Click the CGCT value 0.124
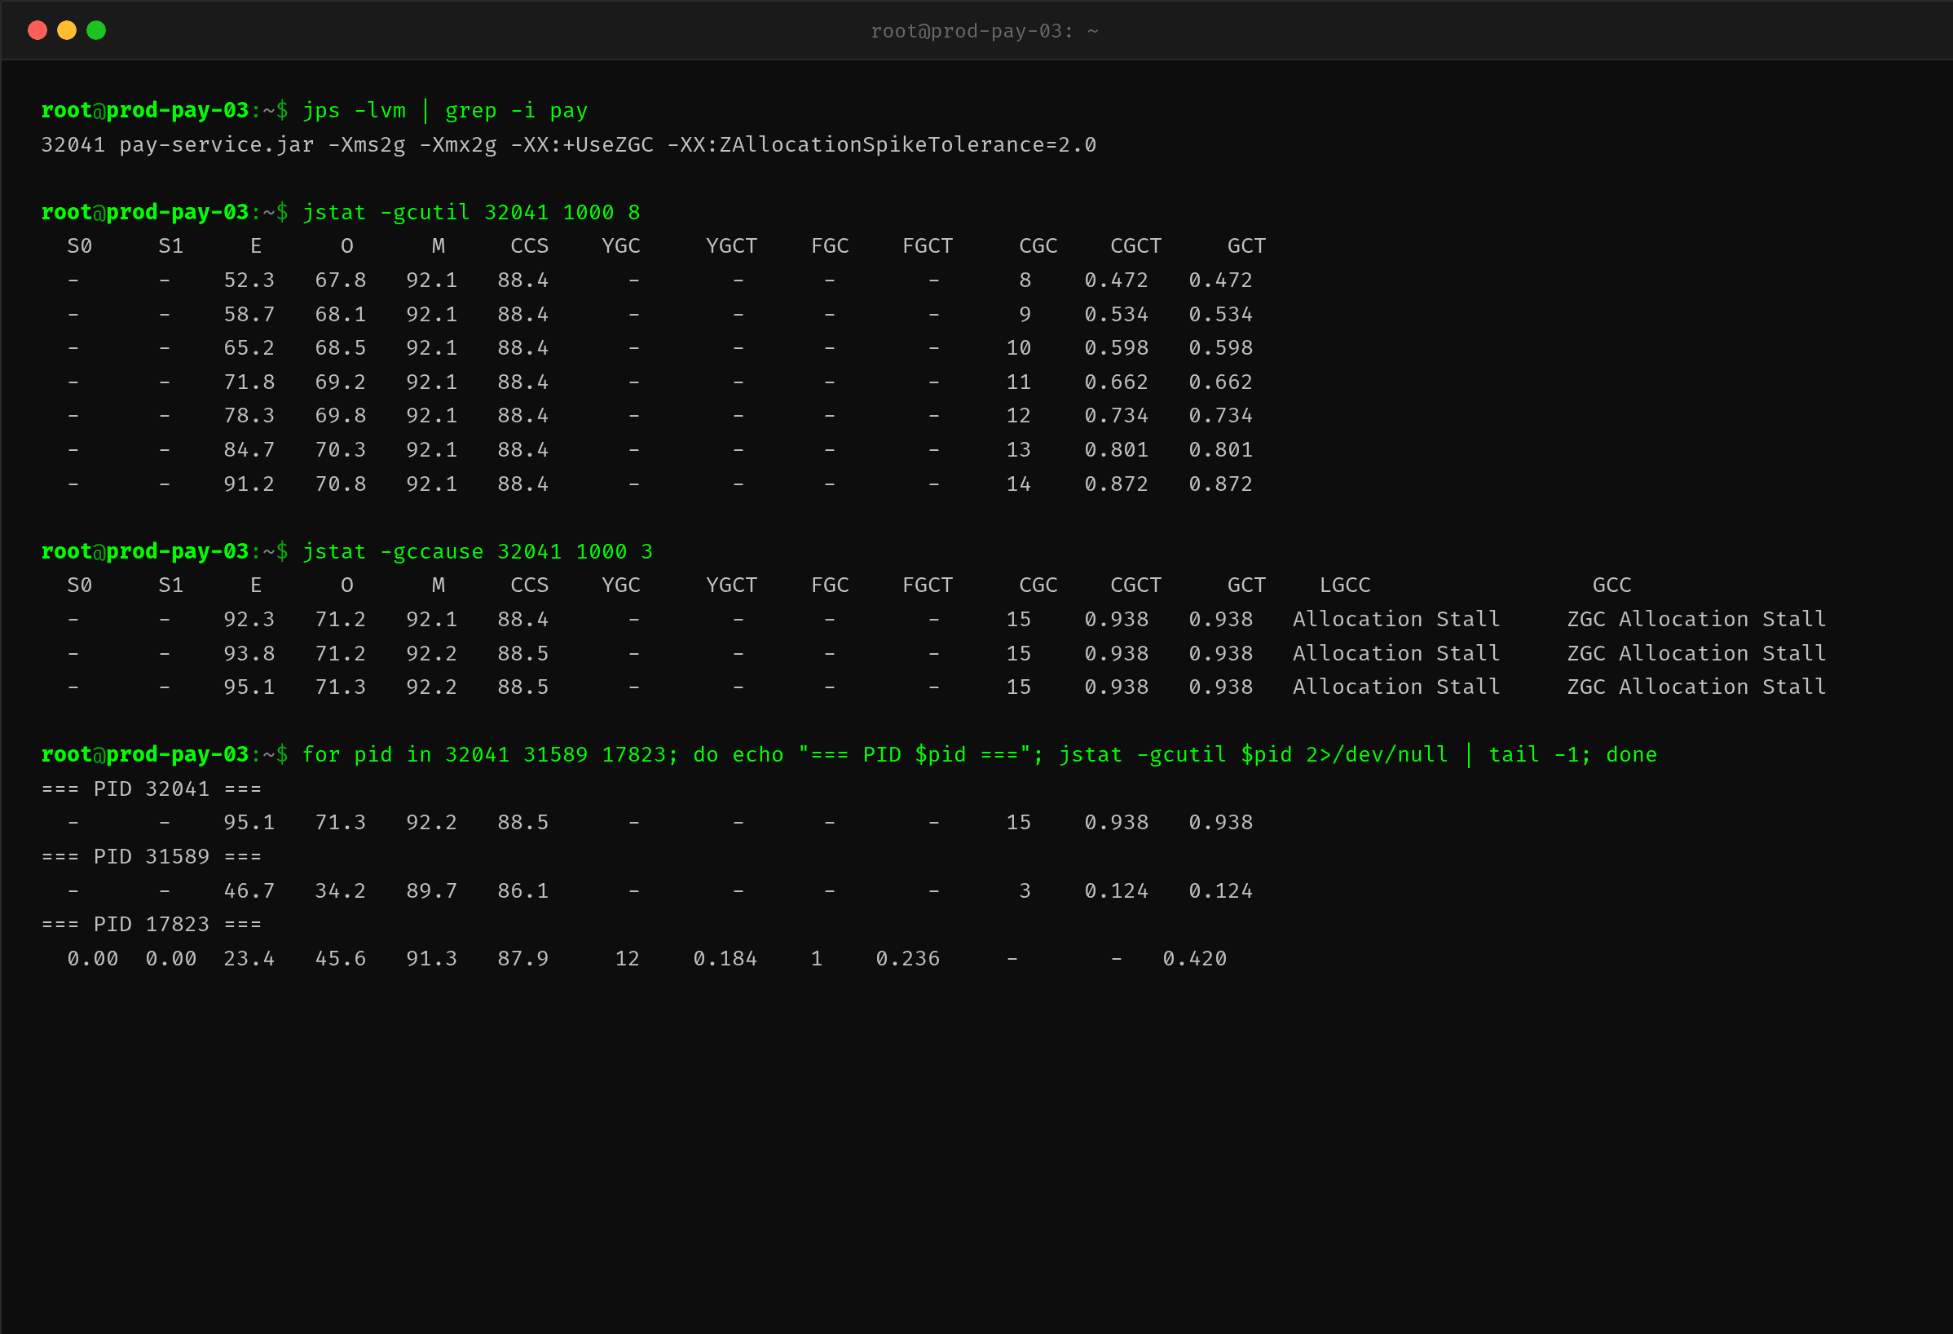The height and width of the screenshot is (1334, 1953). tap(1116, 891)
